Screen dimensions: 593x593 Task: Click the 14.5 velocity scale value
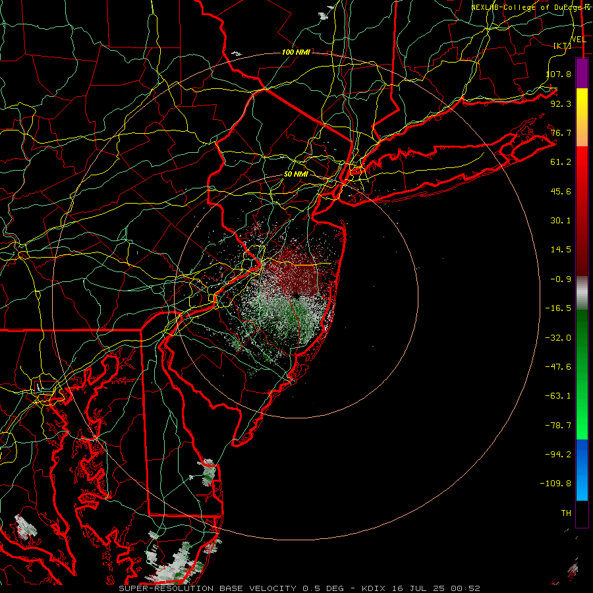click(561, 249)
